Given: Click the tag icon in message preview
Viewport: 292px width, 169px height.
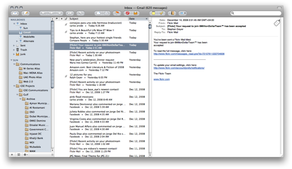Looking at the screenshot, I should [277, 23].
